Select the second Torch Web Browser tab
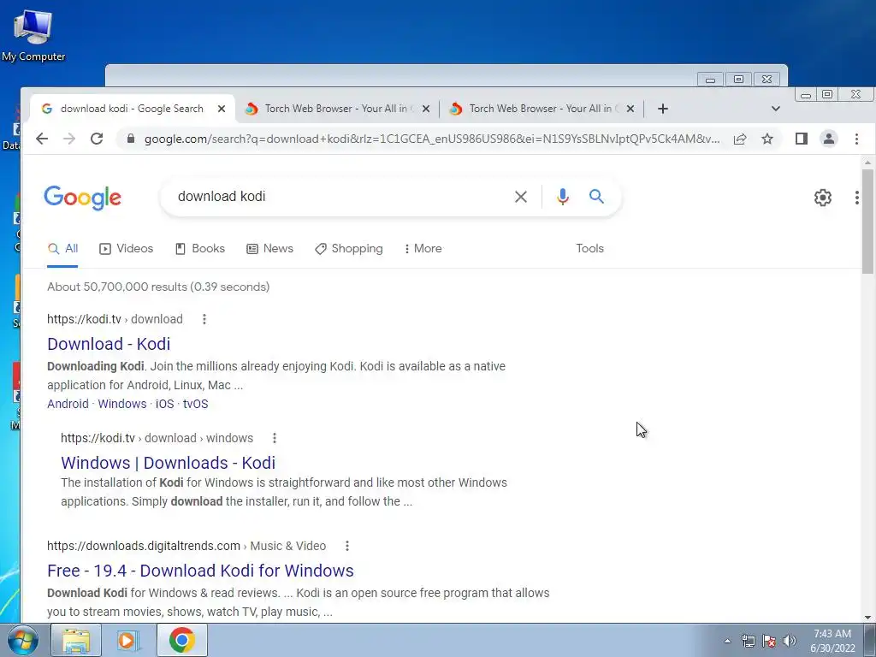Image resolution: width=876 pixels, height=657 pixels. point(337,109)
